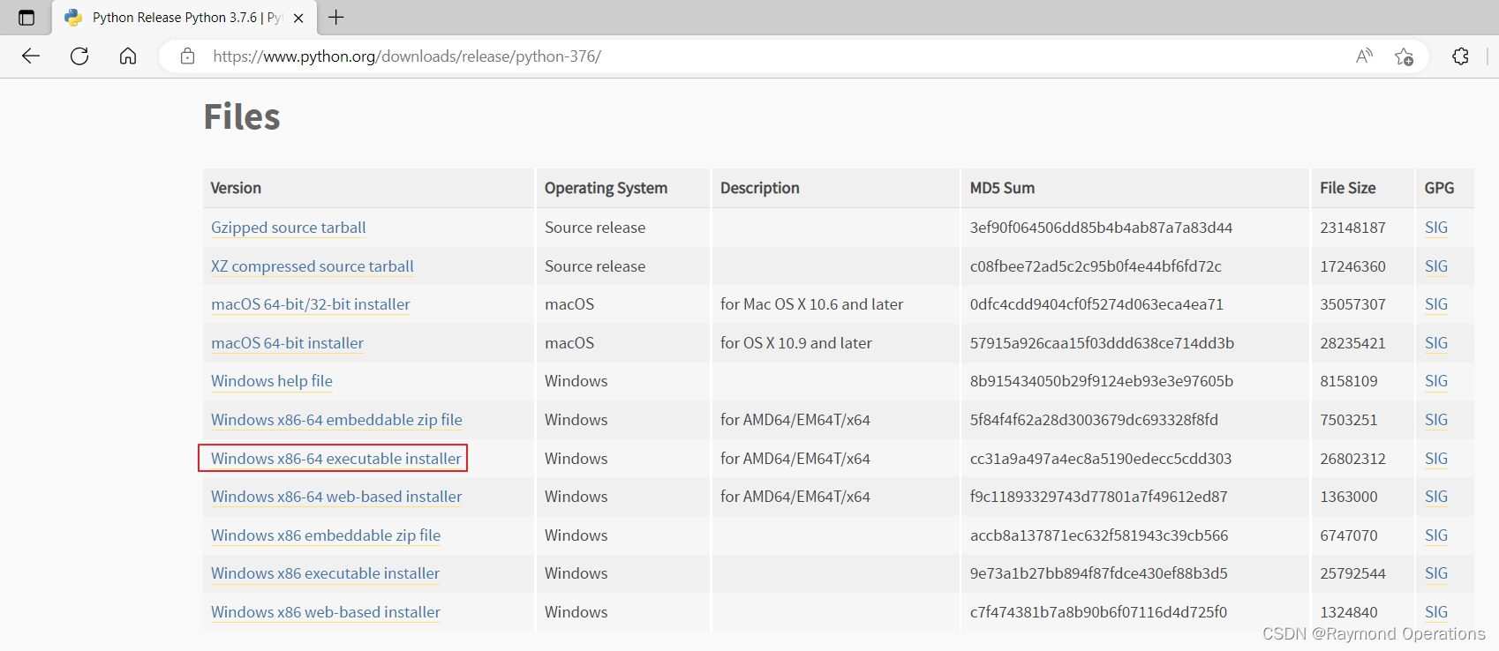Go to browser home page icon

pos(128,56)
